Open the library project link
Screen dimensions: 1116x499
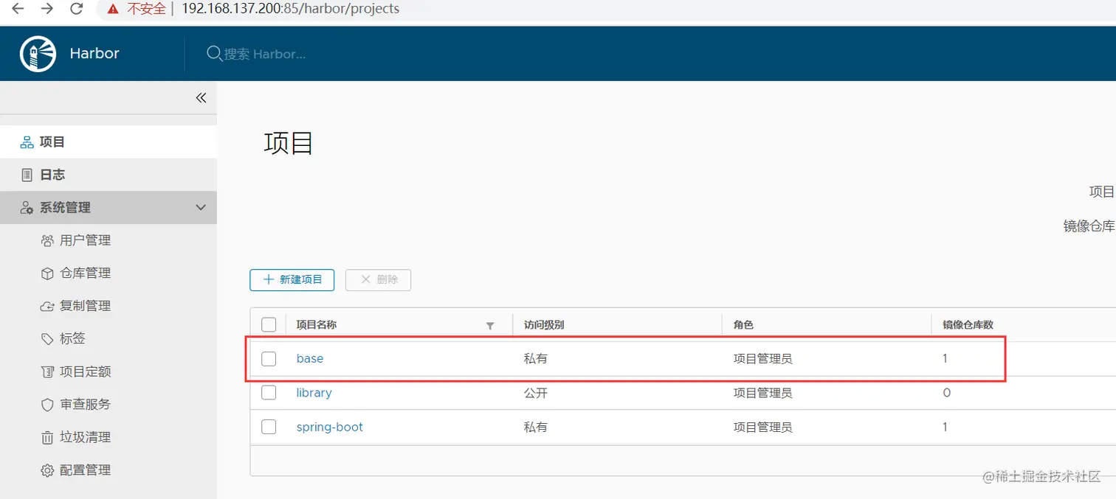tap(314, 393)
